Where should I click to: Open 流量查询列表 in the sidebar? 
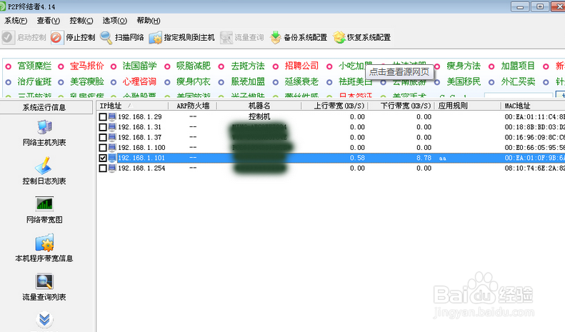click(44, 287)
